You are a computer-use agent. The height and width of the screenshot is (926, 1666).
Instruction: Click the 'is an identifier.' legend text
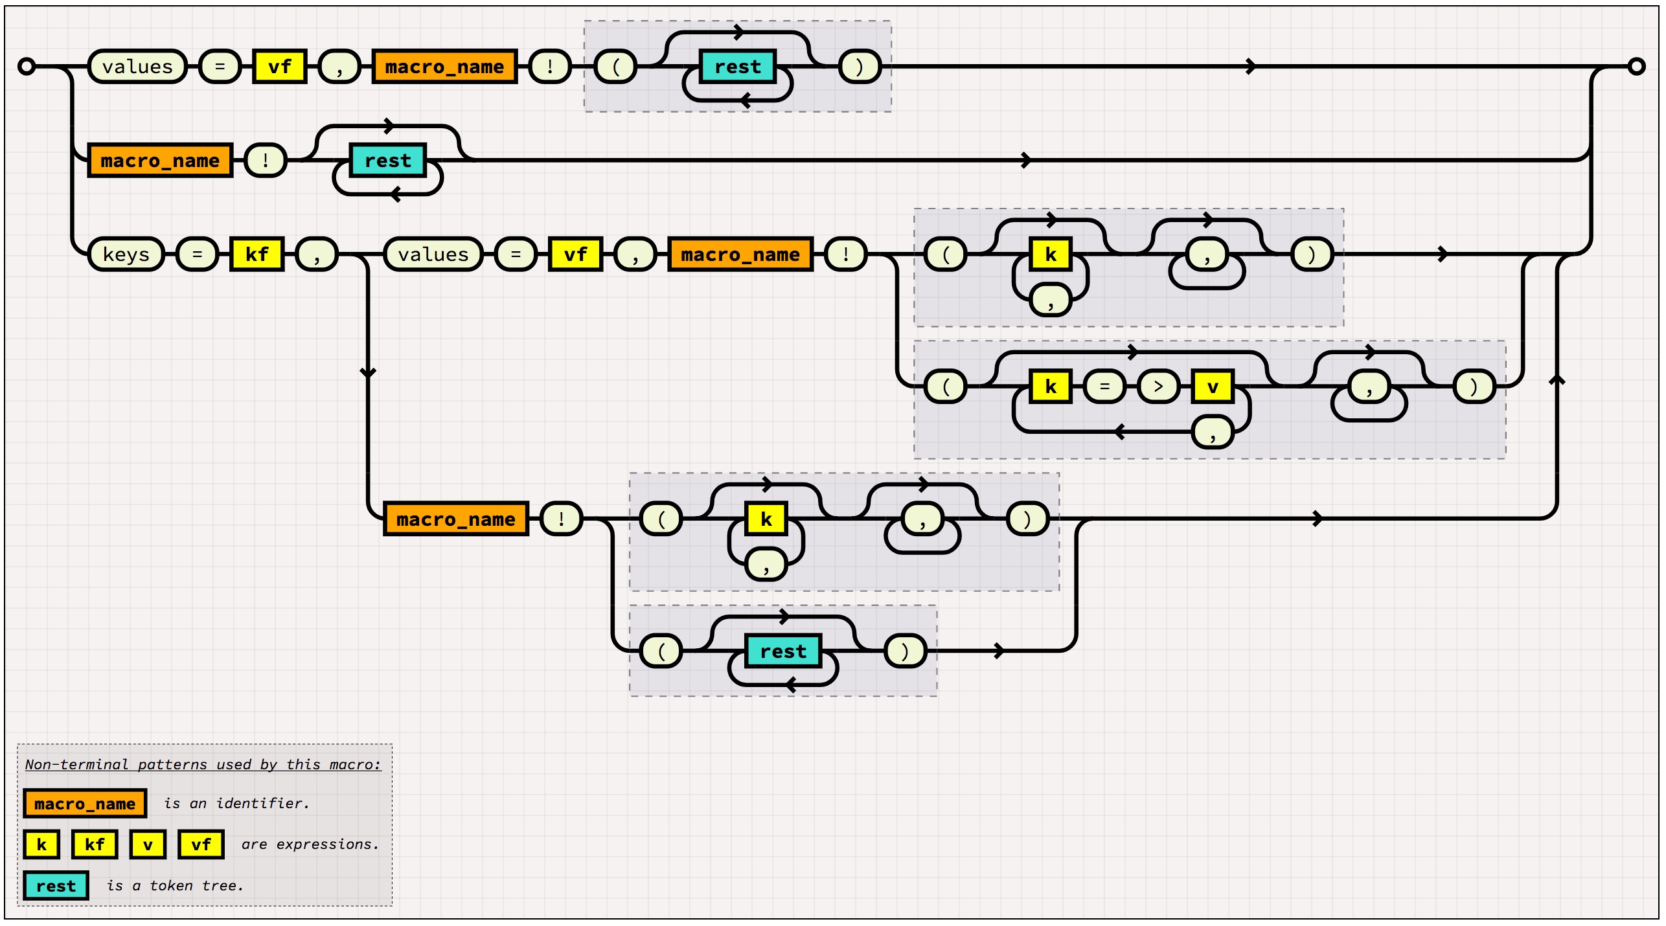coord(236,804)
